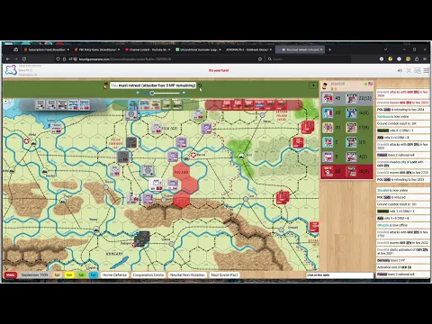432x324 pixels.
Task: Click Britain production icon showing 17(9)
Action: click(x=351, y=128)
